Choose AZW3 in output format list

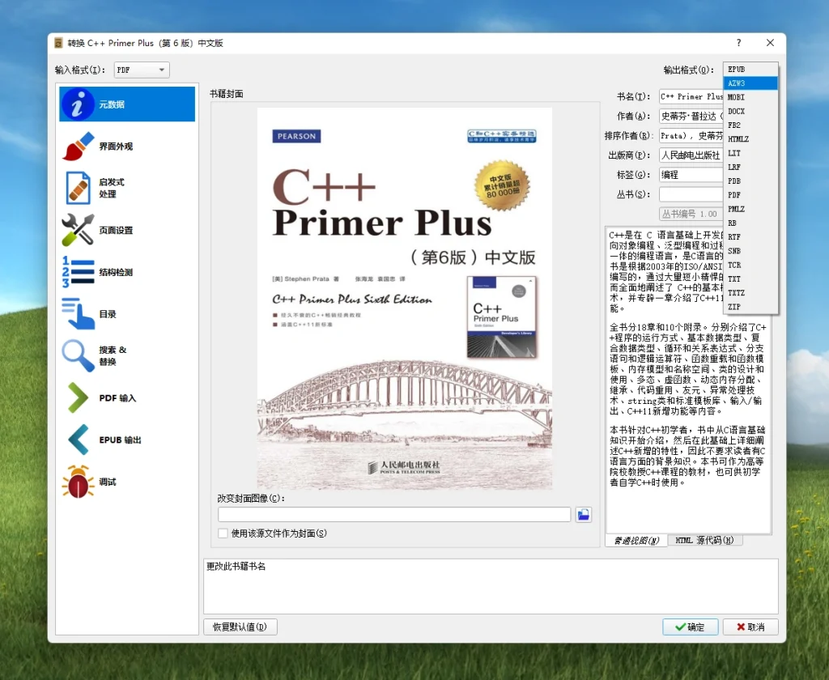click(750, 83)
